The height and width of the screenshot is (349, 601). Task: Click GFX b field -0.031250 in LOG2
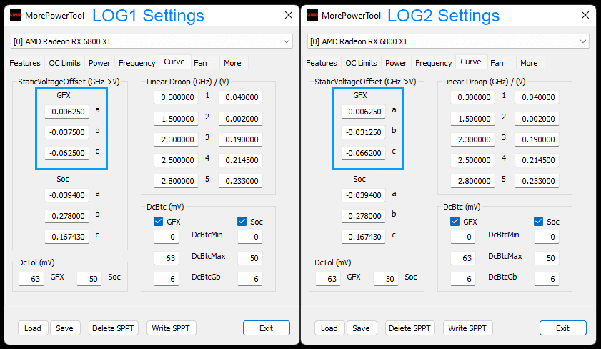[364, 132]
